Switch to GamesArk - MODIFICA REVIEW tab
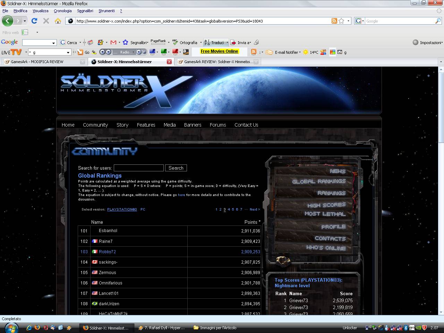 click(x=44, y=62)
